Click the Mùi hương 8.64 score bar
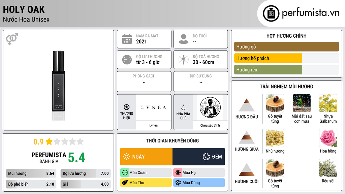The height and width of the screenshot is (194, 345). coord(31,173)
